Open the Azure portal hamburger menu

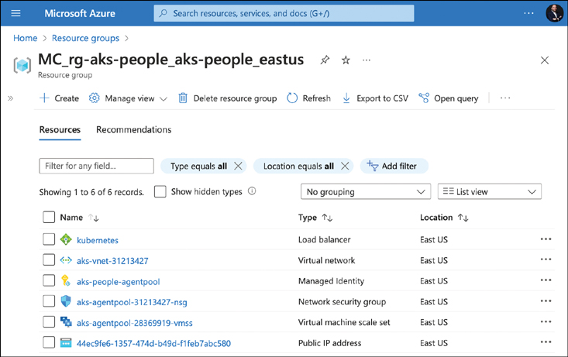tap(16, 13)
